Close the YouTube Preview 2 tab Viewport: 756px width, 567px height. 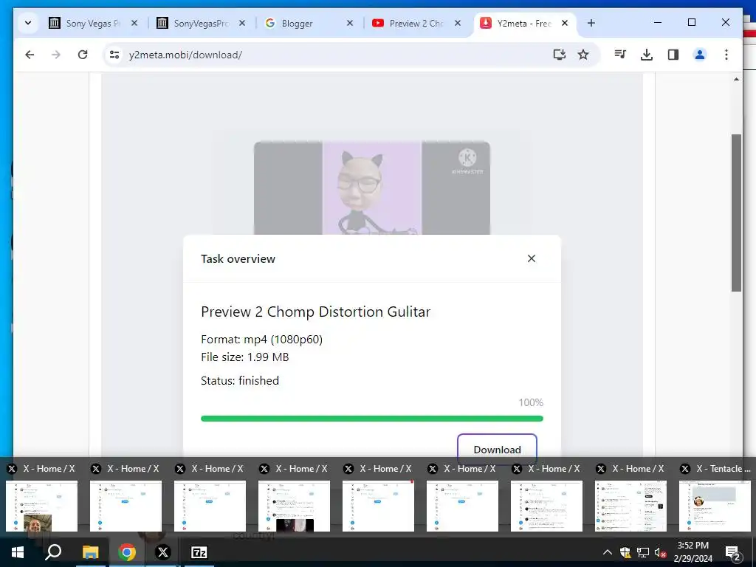(x=458, y=23)
